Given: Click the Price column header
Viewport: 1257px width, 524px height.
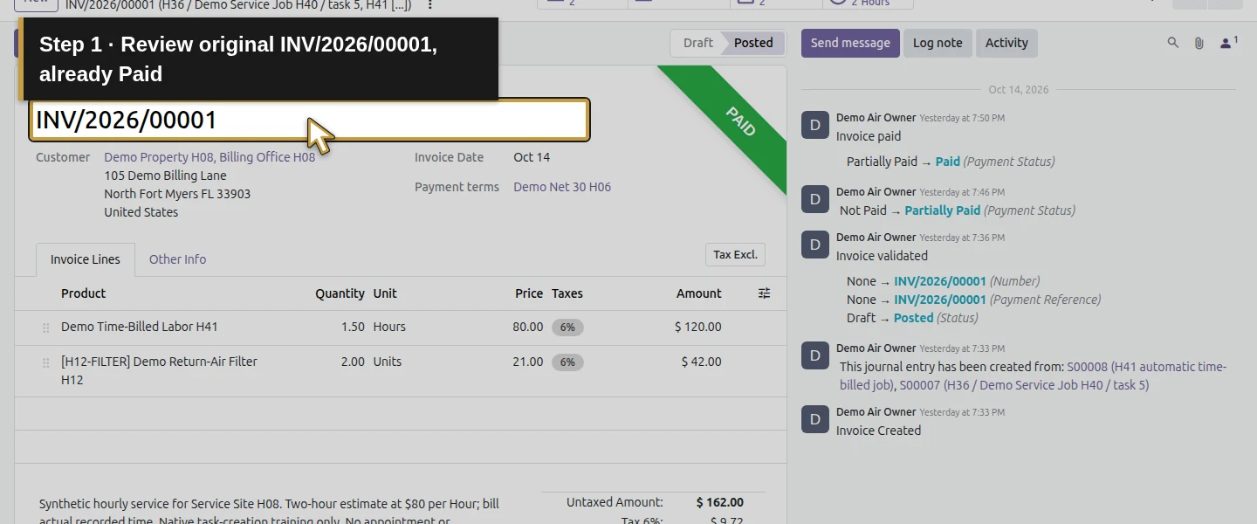Looking at the screenshot, I should coord(529,293).
